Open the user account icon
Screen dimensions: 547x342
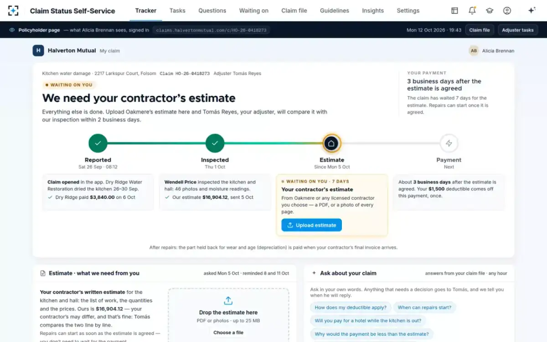click(507, 10)
